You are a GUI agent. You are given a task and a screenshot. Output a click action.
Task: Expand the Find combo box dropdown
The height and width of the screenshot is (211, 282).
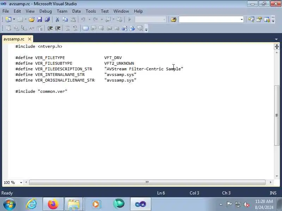click(x=242, y=19)
